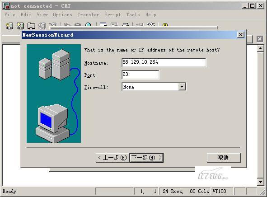Screen dimensions: 267x197
Task: Open the Script menu
Action: [112, 15]
